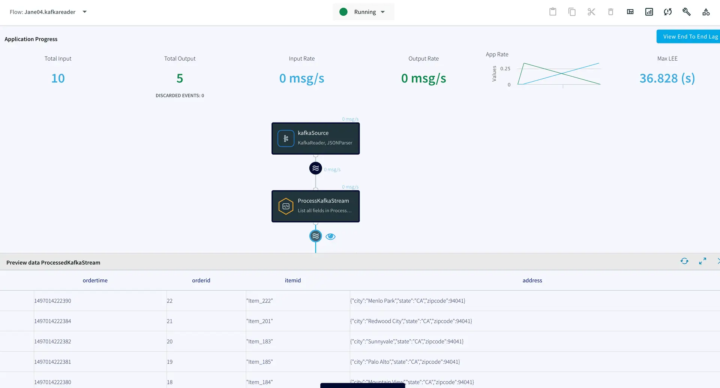Sort by the ordertime column header
720x388 pixels.
[x=95, y=281]
